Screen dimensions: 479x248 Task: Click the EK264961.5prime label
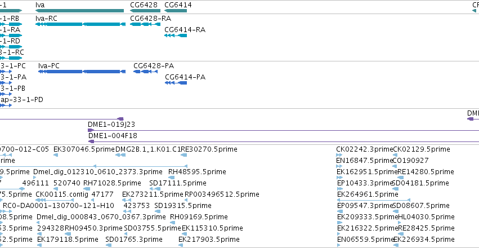click(368, 194)
